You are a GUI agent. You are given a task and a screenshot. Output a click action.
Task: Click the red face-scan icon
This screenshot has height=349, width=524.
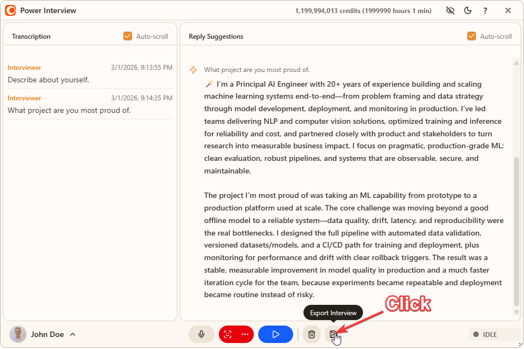pyautogui.click(x=228, y=334)
